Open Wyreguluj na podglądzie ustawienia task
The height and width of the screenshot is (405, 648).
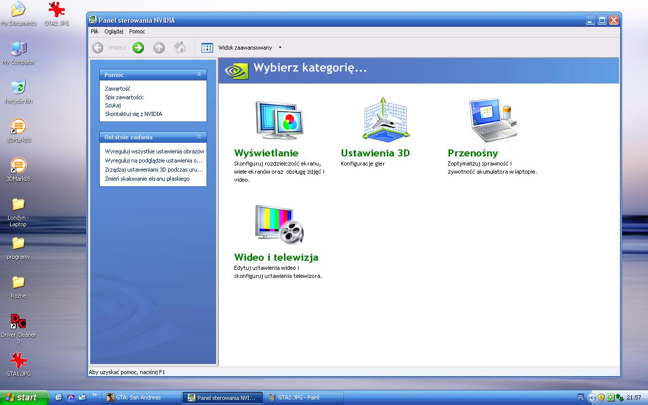coord(154,160)
